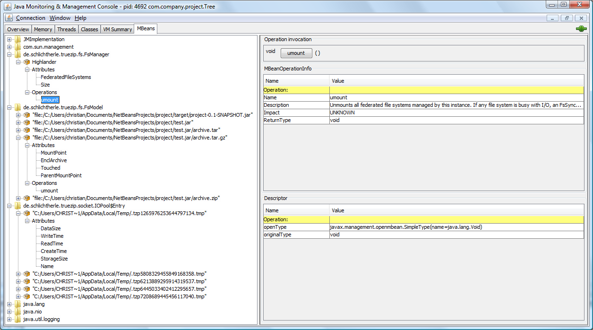
Task: Click the Highlander MBean icon
Action: pos(27,62)
